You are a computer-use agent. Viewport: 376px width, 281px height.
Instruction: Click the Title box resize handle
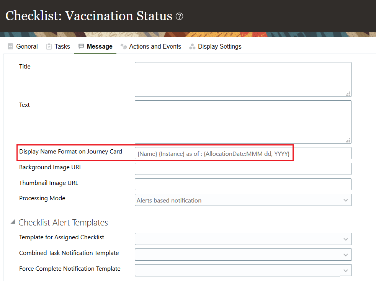tap(348, 93)
